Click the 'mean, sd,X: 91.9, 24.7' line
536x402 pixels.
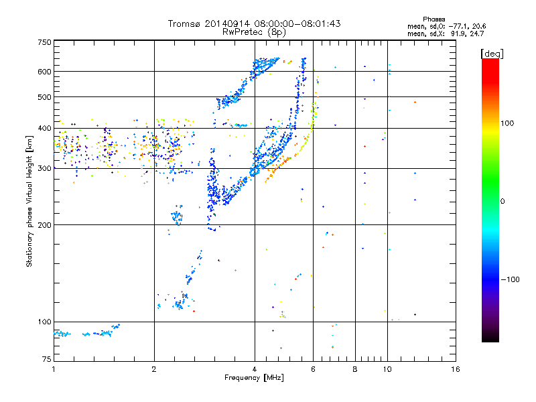[446, 34]
